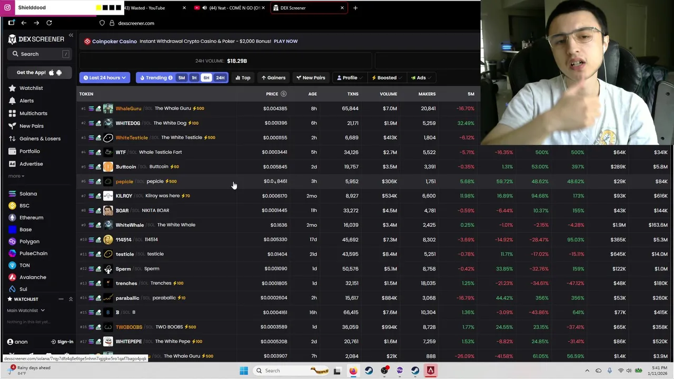The height and width of the screenshot is (379, 674).
Task: Minimize the Watchlist panel with minus icon
Action: coord(61,299)
